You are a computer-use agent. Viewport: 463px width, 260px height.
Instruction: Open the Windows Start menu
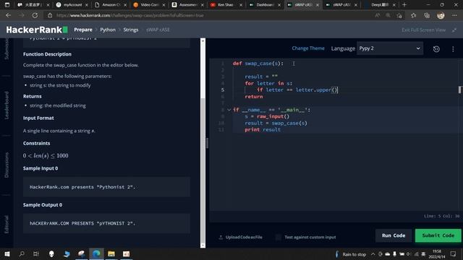(7, 253)
